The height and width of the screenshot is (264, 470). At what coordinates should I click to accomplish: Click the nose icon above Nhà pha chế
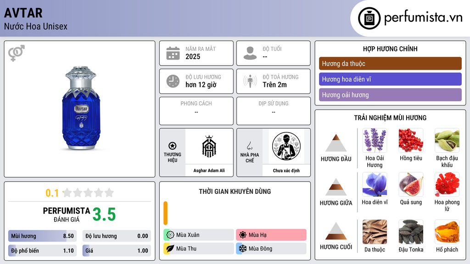tap(249, 146)
